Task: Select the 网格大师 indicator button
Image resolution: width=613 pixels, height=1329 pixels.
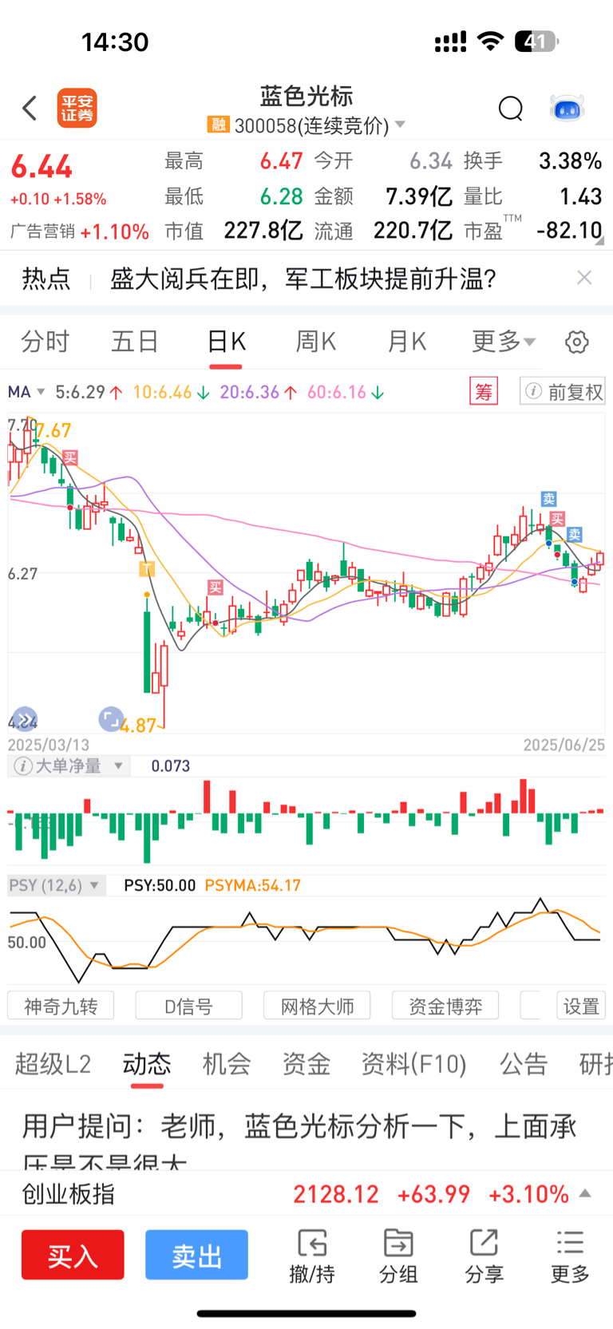Action: pyautogui.click(x=317, y=1006)
